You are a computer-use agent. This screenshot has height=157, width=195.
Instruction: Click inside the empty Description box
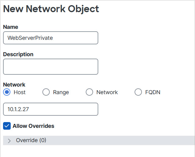click(50, 67)
